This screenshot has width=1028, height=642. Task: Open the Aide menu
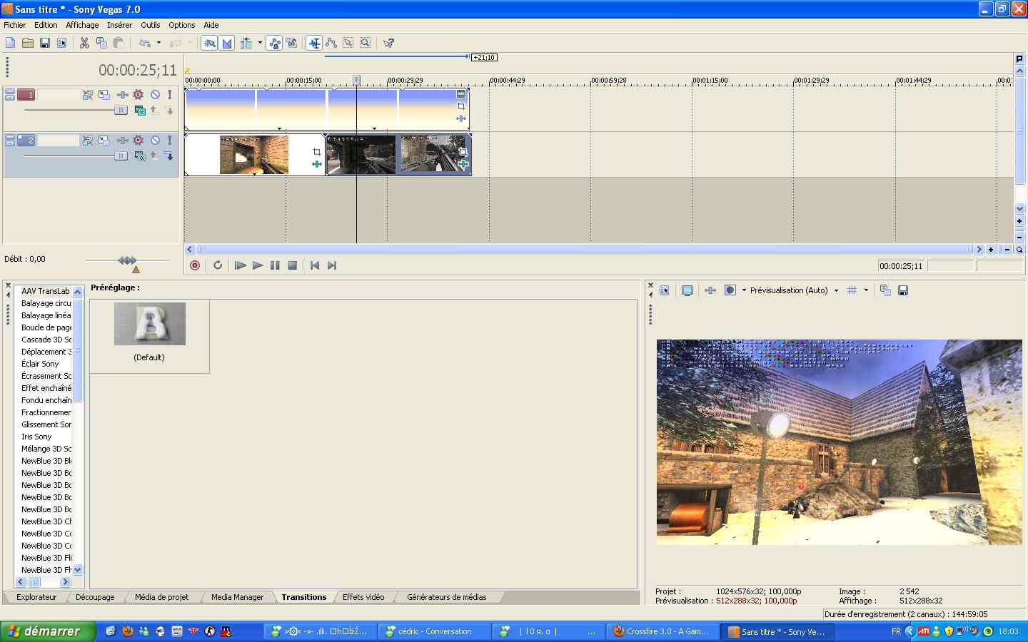click(211, 25)
